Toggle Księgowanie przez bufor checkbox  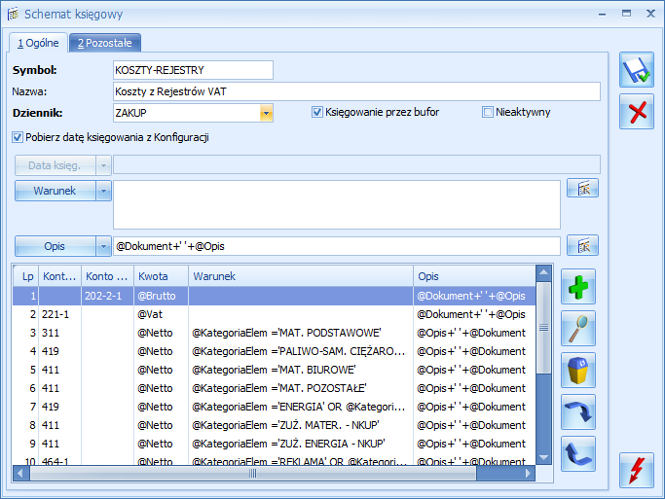317,112
